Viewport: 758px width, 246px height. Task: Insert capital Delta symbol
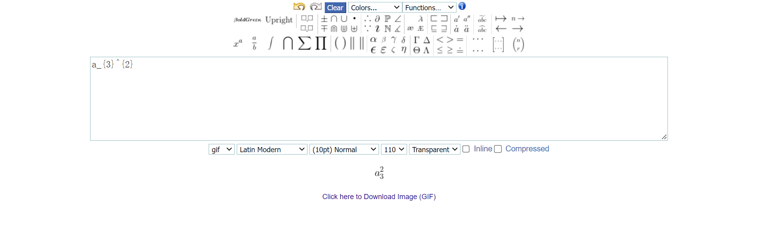tap(427, 39)
